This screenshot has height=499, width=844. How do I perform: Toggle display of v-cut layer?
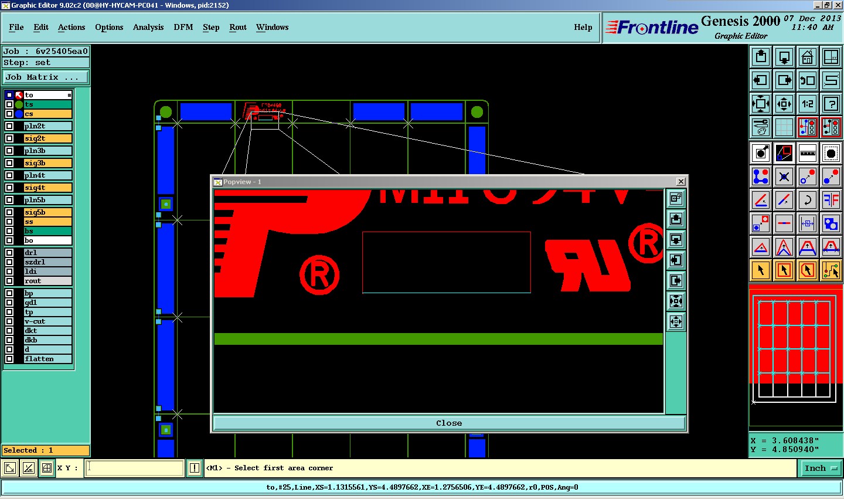tap(9, 321)
